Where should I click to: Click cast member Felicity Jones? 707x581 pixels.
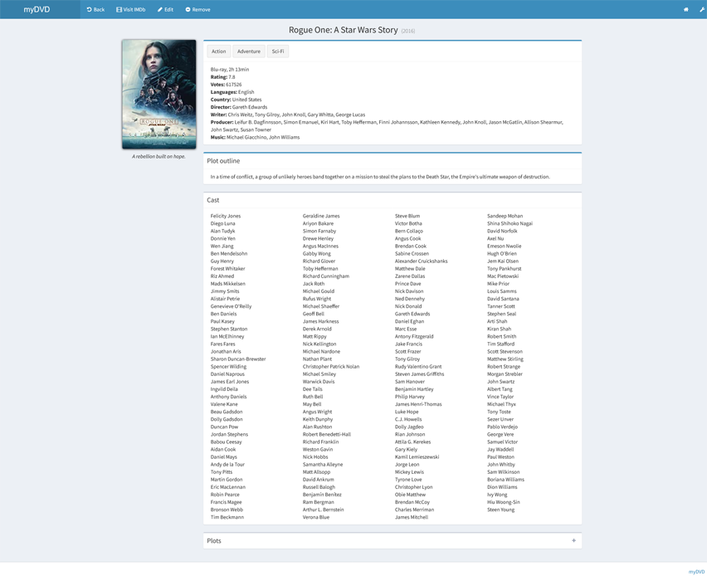pos(226,216)
